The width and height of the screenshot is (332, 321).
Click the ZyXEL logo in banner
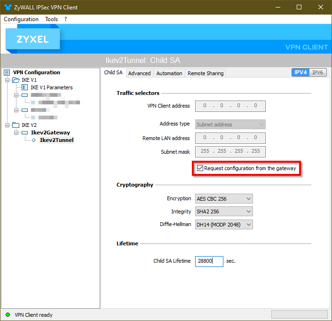(33, 40)
